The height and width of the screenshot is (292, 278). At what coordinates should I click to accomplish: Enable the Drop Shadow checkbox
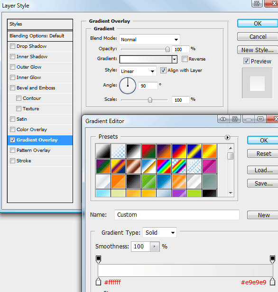click(12, 46)
